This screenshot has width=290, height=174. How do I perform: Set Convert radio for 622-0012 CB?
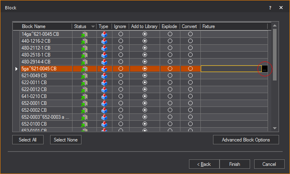click(190, 90)
